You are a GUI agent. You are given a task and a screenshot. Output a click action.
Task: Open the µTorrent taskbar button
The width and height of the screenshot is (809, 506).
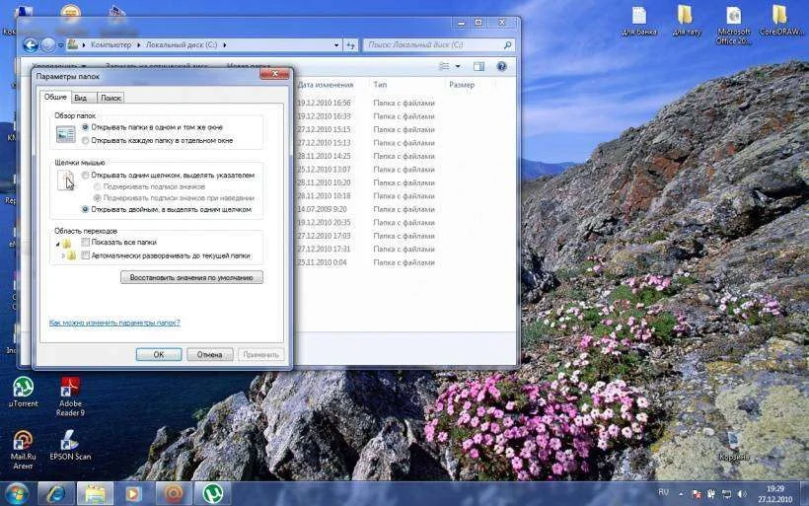(x=212, y=493)
